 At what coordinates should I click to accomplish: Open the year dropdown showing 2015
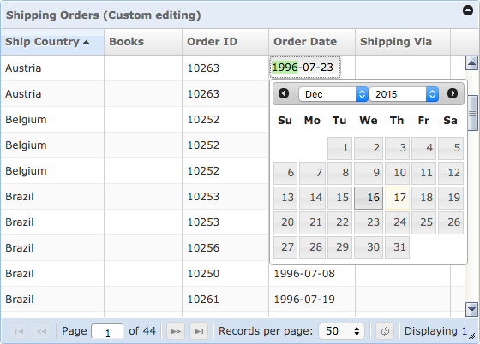click(404, 94)
